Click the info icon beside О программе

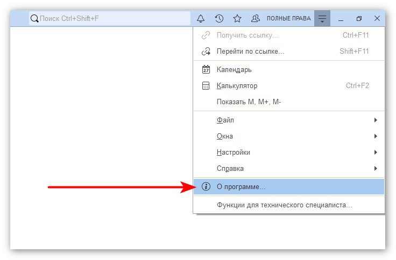tap(206, 186)
